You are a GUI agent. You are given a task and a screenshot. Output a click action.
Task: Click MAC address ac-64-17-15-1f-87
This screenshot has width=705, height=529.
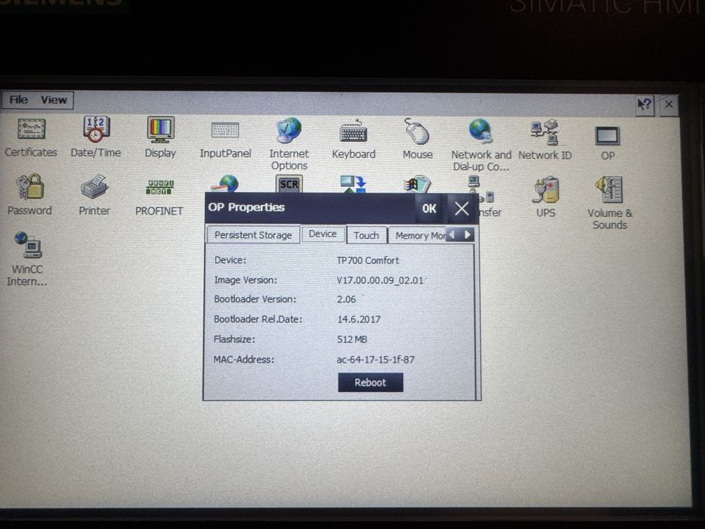376,360
